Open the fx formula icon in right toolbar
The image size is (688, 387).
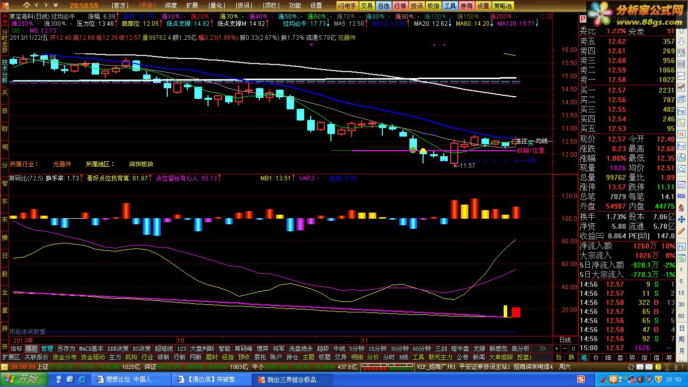click(x=681, y=157)
